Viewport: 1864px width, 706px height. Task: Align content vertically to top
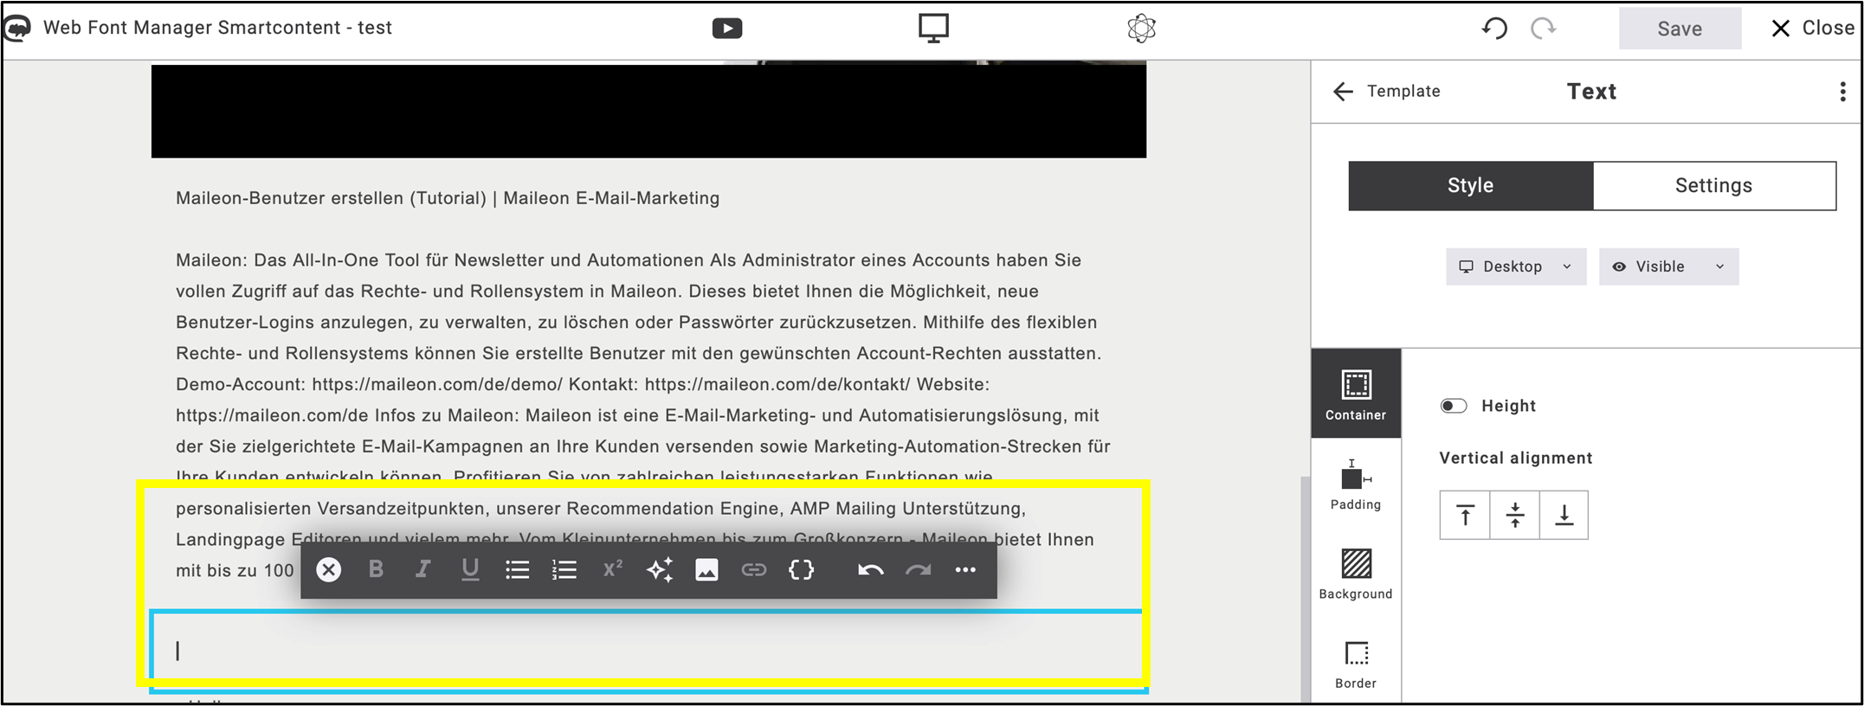(1465, 515)
